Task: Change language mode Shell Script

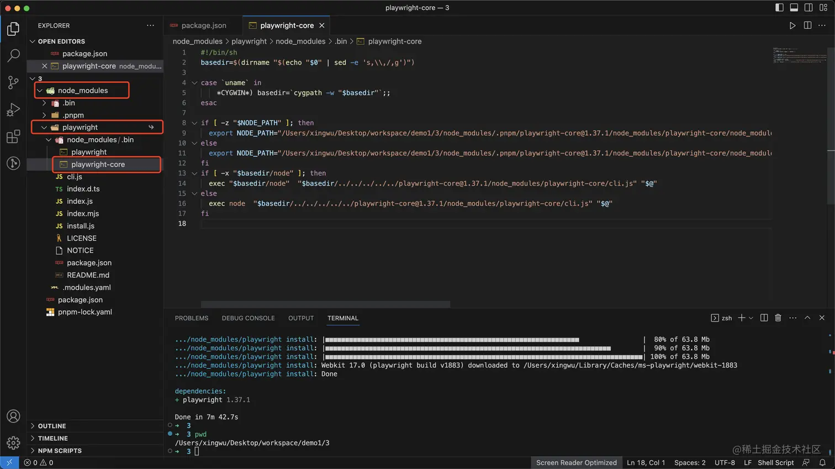Action: (x=775, y=463)
